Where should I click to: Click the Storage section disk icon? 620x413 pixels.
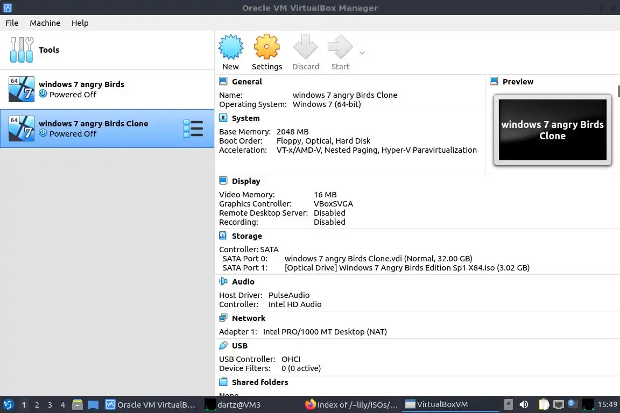[223, 236]
